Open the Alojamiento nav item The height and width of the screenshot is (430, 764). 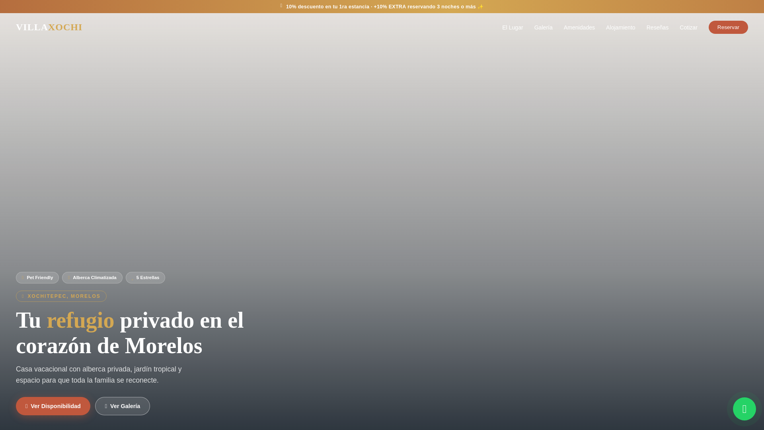[620, 27]
